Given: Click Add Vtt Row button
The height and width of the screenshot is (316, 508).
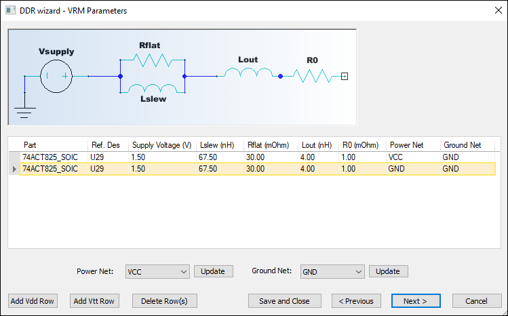Looking at the screenshot, I should [94, 301].
